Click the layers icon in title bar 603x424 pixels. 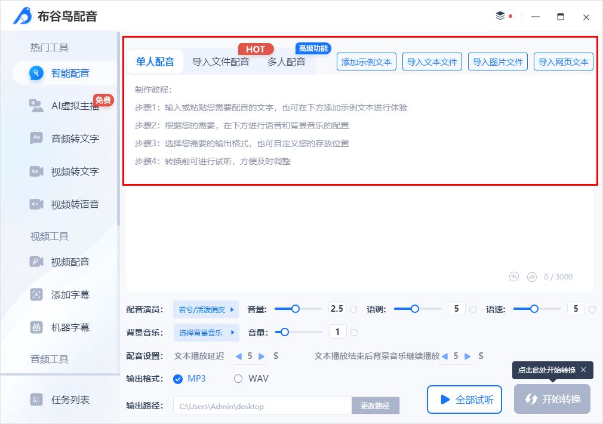point(500,16)
